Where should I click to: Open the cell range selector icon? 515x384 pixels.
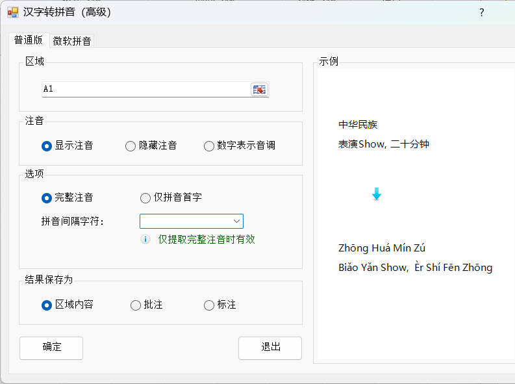pyautogui.click(x=259, y=90)
